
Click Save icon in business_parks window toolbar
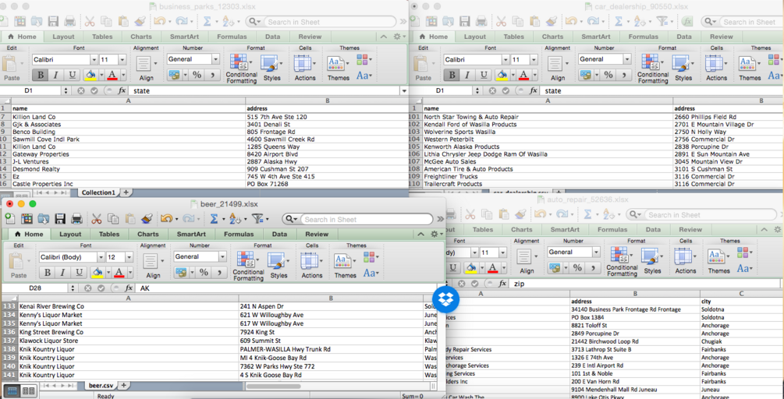[53, 22]
